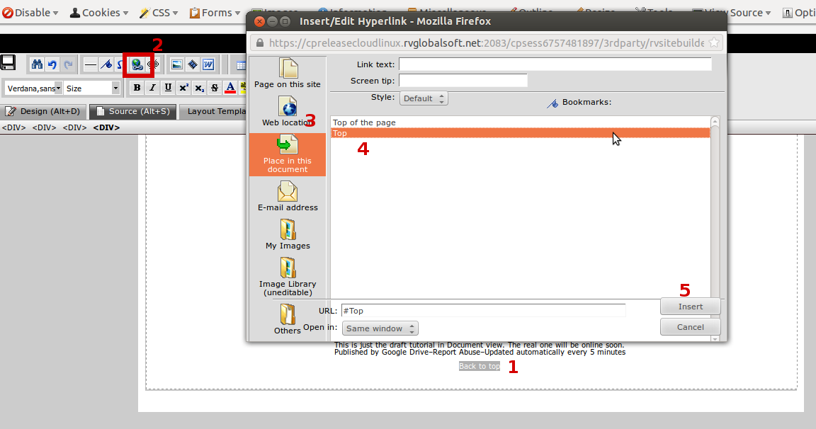This screenshot has height=429, width=816.
Task: Toggle Italic formatting
Action: click(x=152, y=88)
